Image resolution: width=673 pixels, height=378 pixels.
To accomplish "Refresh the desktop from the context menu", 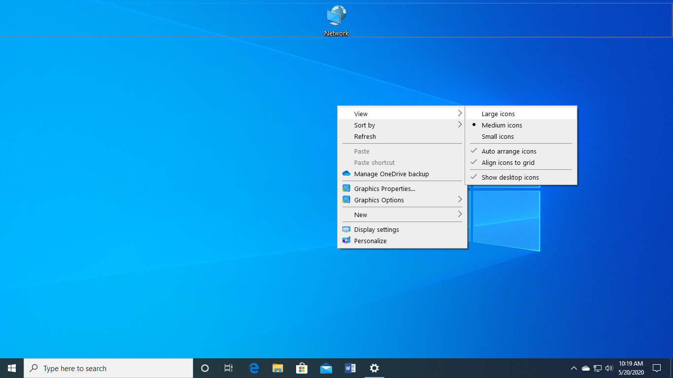I will coord(402,136).
